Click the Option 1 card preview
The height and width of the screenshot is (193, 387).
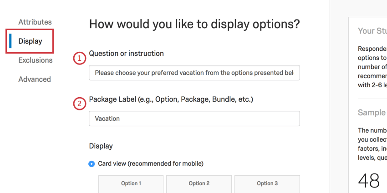click(131, 183)
